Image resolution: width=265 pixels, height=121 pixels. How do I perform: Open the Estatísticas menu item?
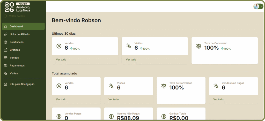click(17, 42)
